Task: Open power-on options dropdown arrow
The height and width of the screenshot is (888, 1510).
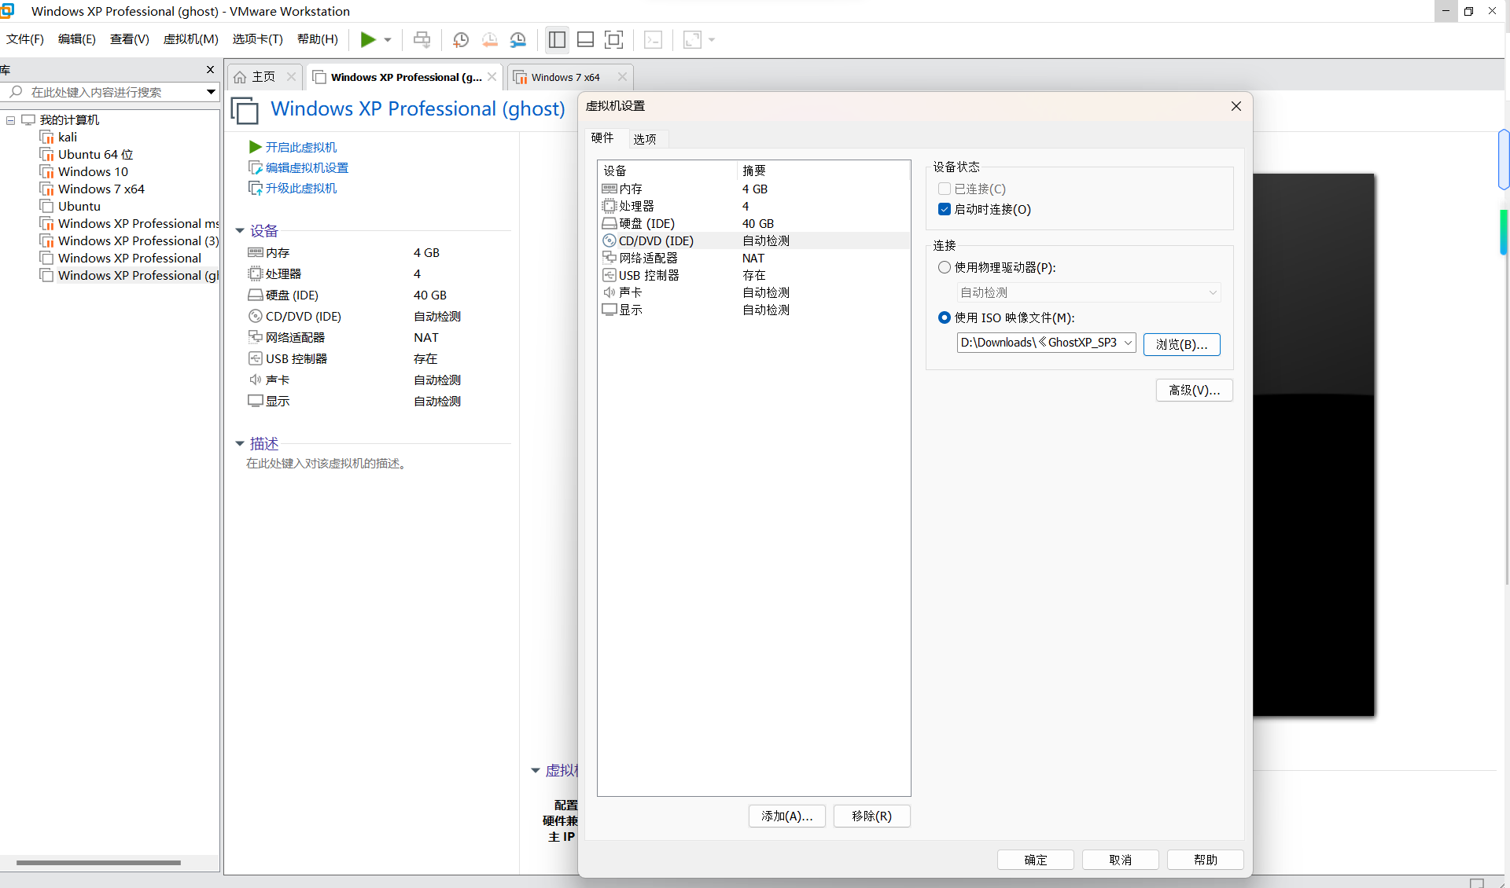Action: (388, 39)
